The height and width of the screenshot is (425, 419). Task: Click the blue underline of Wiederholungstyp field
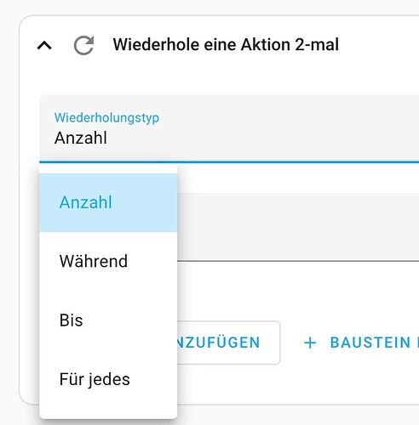(229, 162)
